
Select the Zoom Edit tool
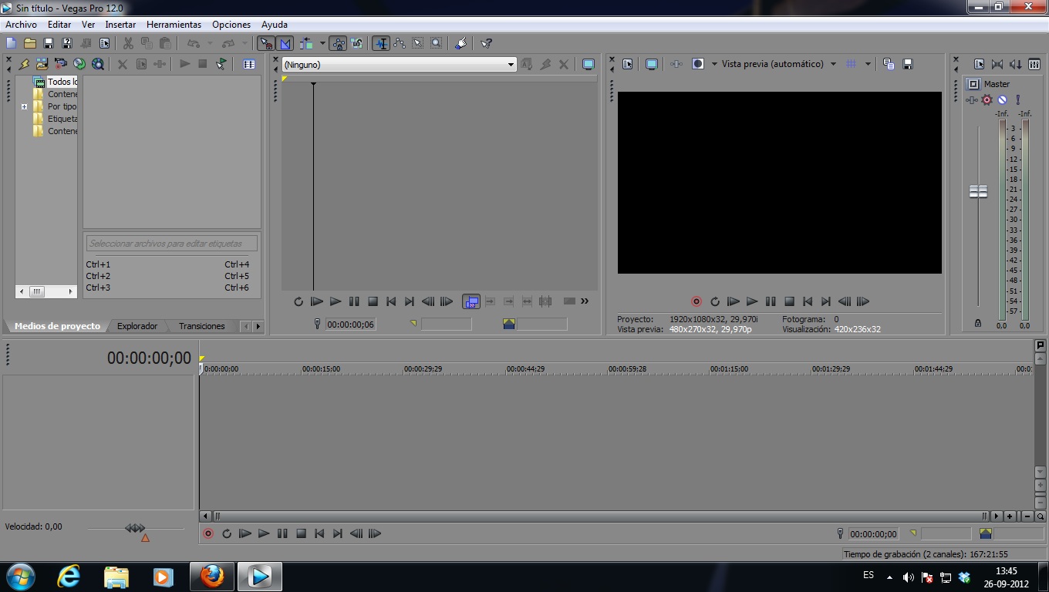[x=437, y=43]
